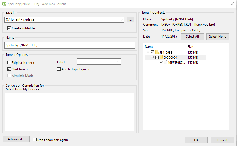Click the 000D0000 folder icon

(x=161, y=57)
